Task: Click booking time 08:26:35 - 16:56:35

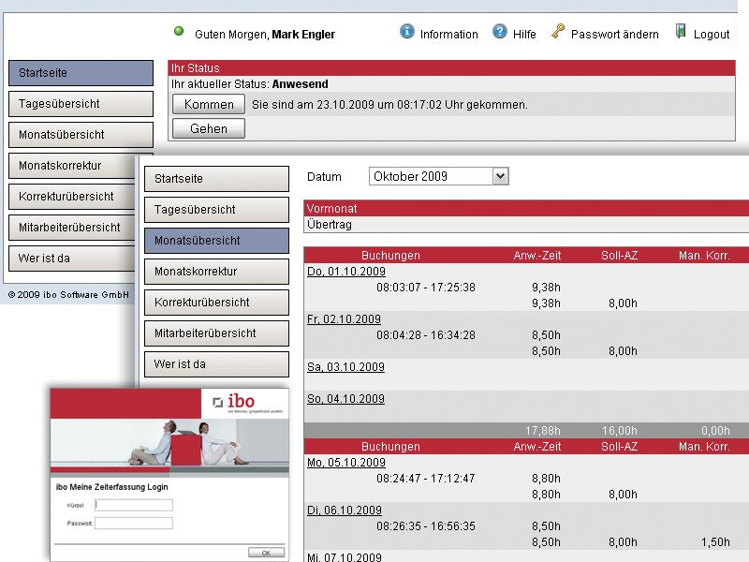Action: tap(426, 526)
